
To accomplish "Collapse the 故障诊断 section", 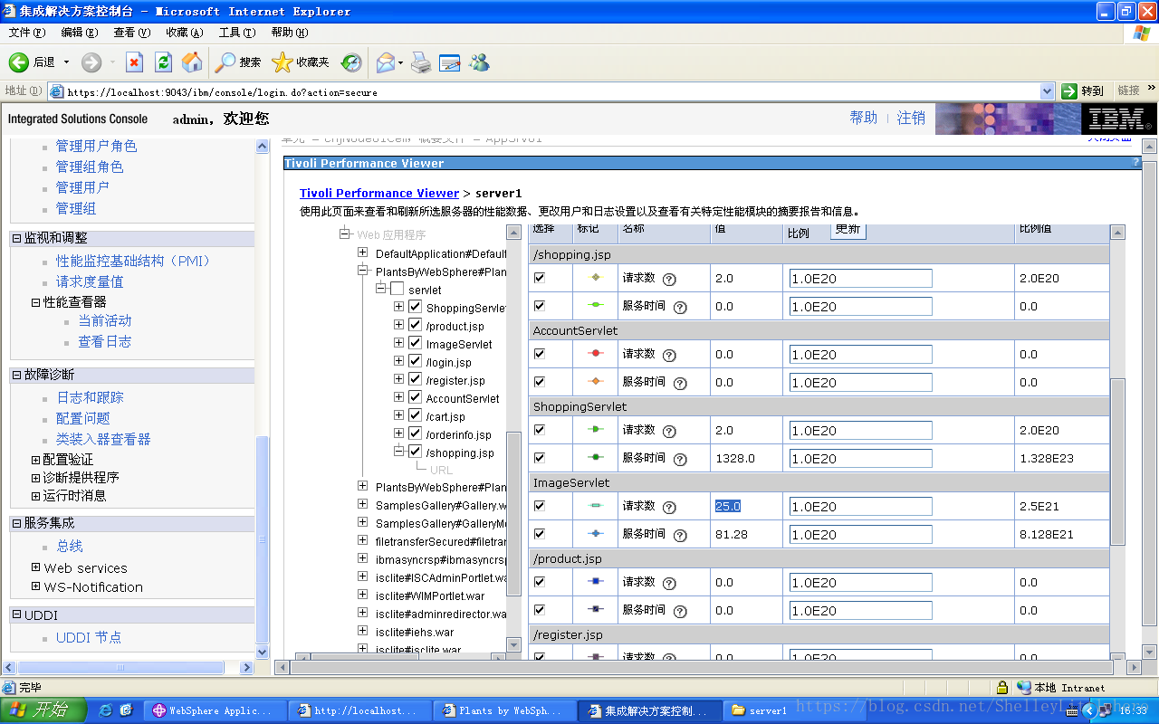I will 16,375.
